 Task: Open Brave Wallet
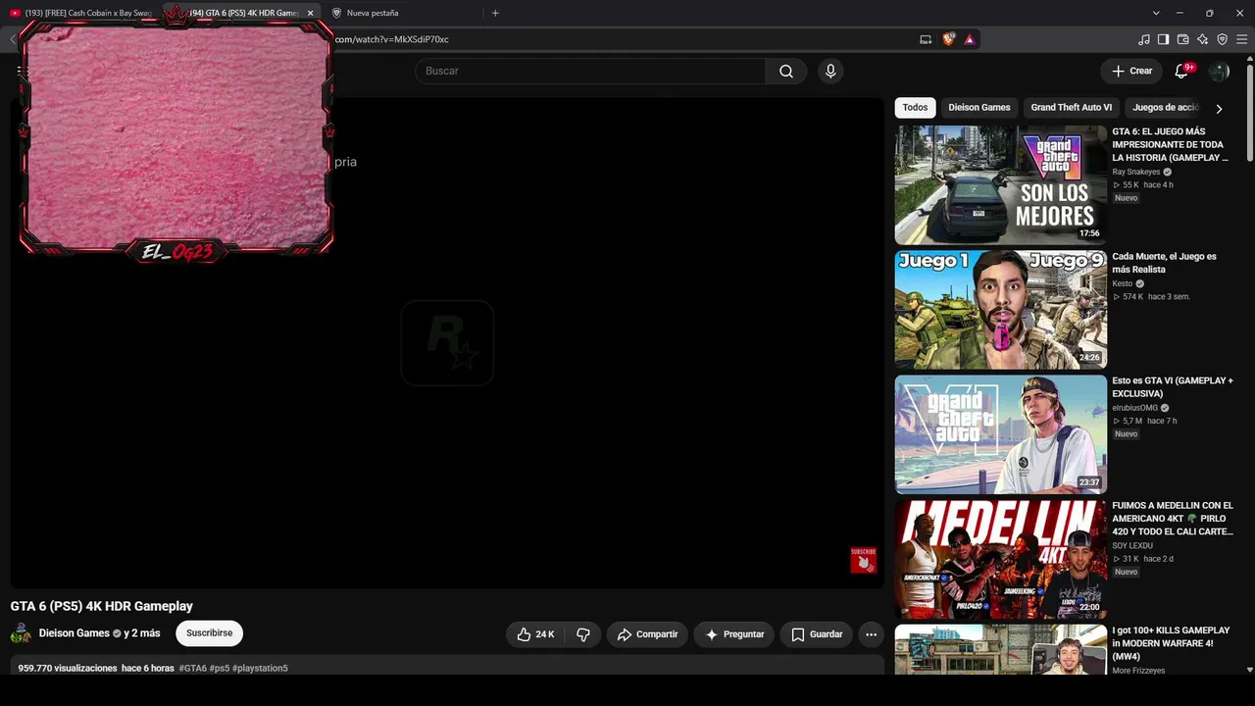click(x=1182, y=39)
